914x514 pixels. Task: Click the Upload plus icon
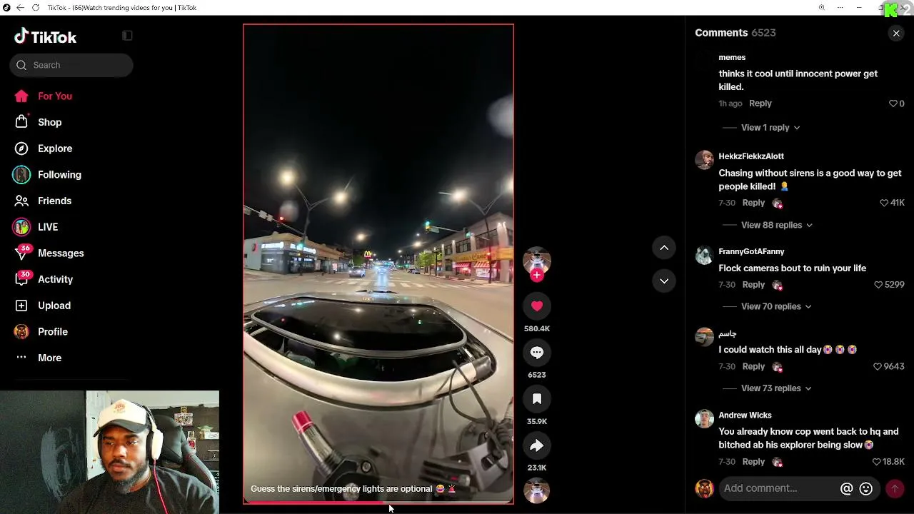point(21,306)
